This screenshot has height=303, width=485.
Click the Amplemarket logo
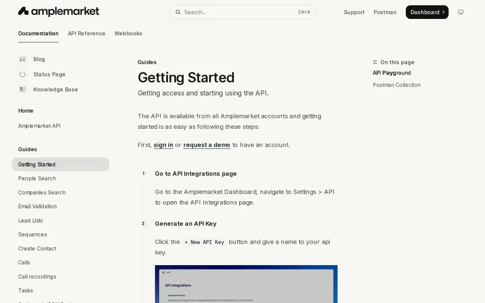pos(58,12)
